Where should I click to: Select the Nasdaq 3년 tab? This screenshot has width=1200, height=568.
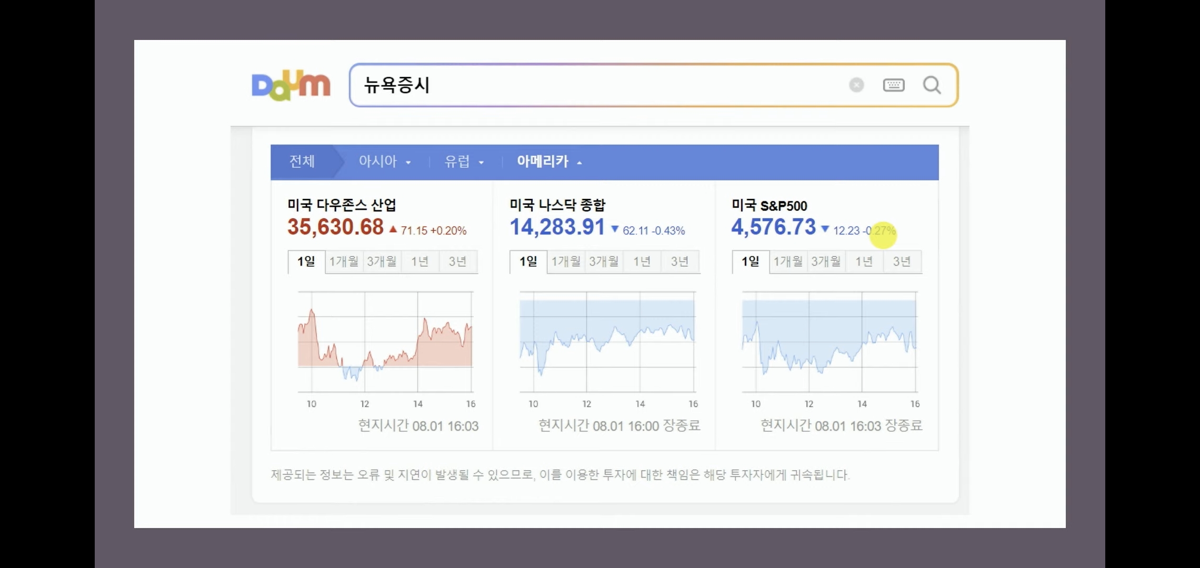tap(680, 261)
